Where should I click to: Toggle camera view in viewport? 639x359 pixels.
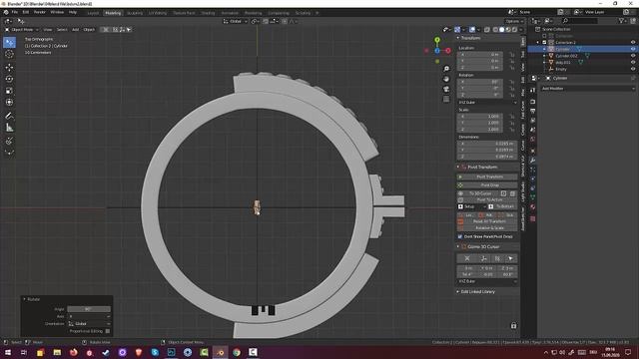click(x=446, y=89)
